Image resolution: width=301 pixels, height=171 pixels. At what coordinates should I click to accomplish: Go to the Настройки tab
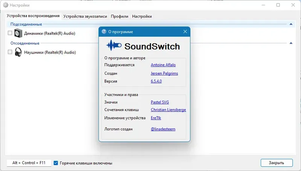[x=142, y=17]
